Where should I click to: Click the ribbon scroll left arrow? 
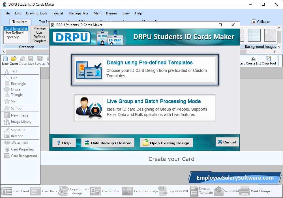[4, 51]
